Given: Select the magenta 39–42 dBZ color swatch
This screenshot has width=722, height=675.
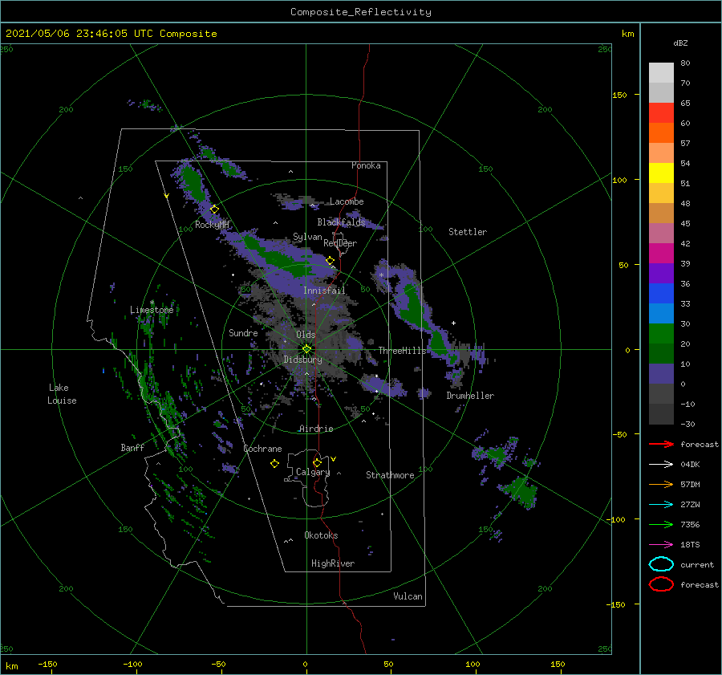Looking at the screenshot, I should pos(661,254).
